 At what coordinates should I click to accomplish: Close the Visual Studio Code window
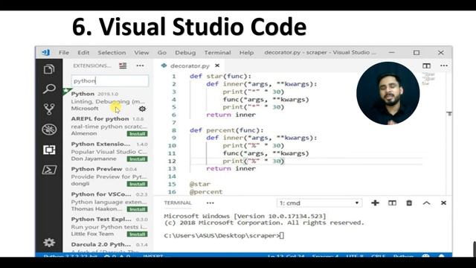(441, 53)
